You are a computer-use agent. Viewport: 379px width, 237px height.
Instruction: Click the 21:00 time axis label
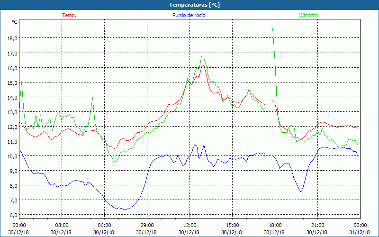tap(318, 225)
